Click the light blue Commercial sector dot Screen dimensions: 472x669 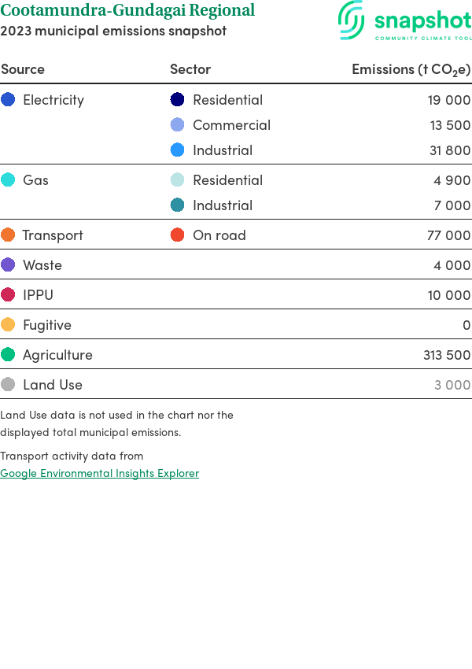click(x=178, y=125)
